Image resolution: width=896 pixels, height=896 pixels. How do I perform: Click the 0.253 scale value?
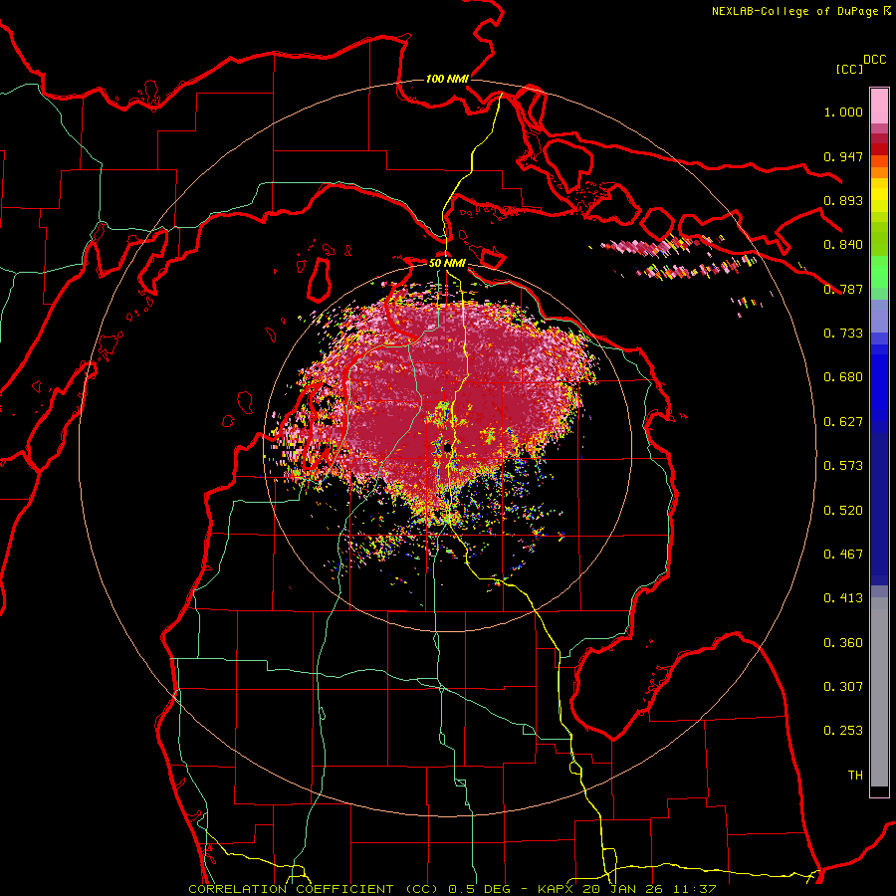click(x=843, y=731)
